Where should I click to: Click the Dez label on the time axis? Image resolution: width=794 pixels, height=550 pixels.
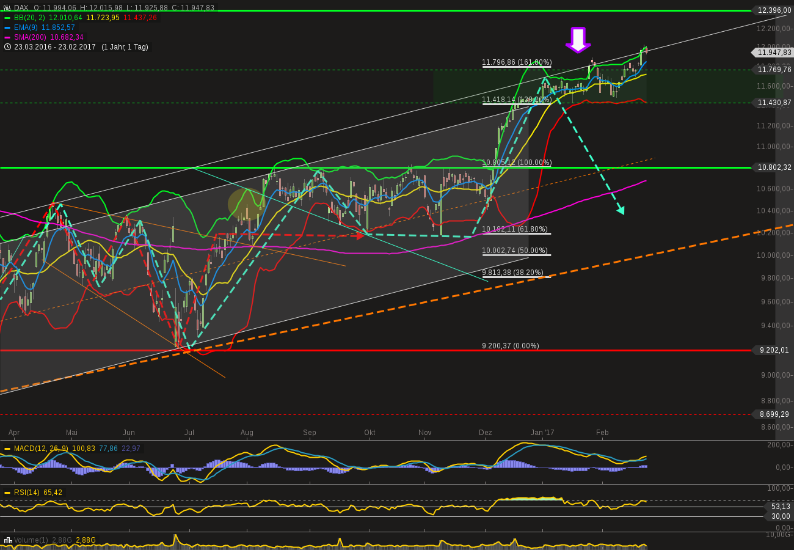click(x=486, y=433)
